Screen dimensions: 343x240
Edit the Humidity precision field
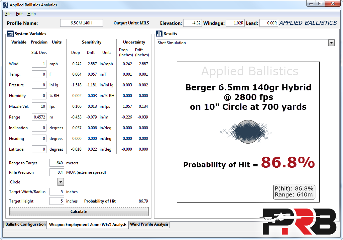point(39,96)
